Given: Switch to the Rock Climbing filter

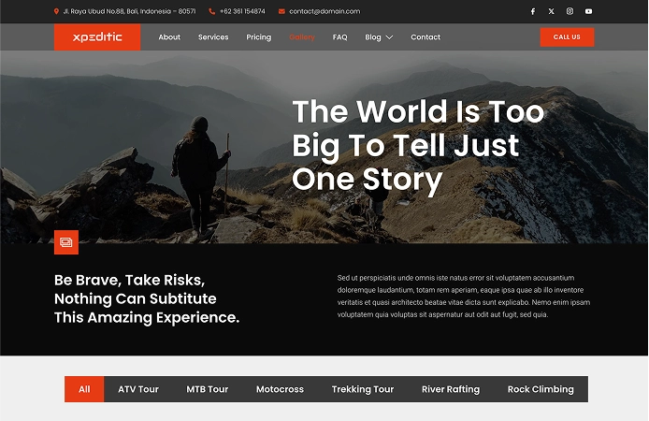Looking at the screenshot, I should (541, 389).
